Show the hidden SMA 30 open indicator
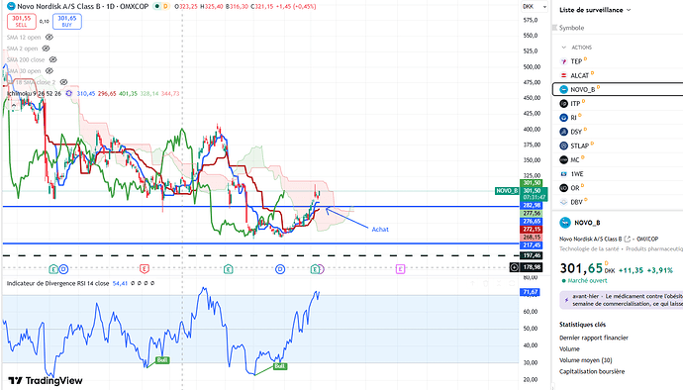Viewport: 683px width, 390px height. (49, 70)
